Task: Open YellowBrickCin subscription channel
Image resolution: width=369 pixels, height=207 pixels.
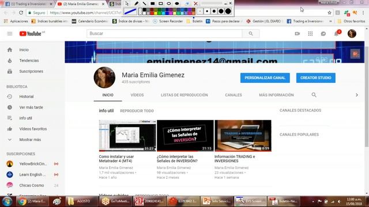Action: [32, 164]
